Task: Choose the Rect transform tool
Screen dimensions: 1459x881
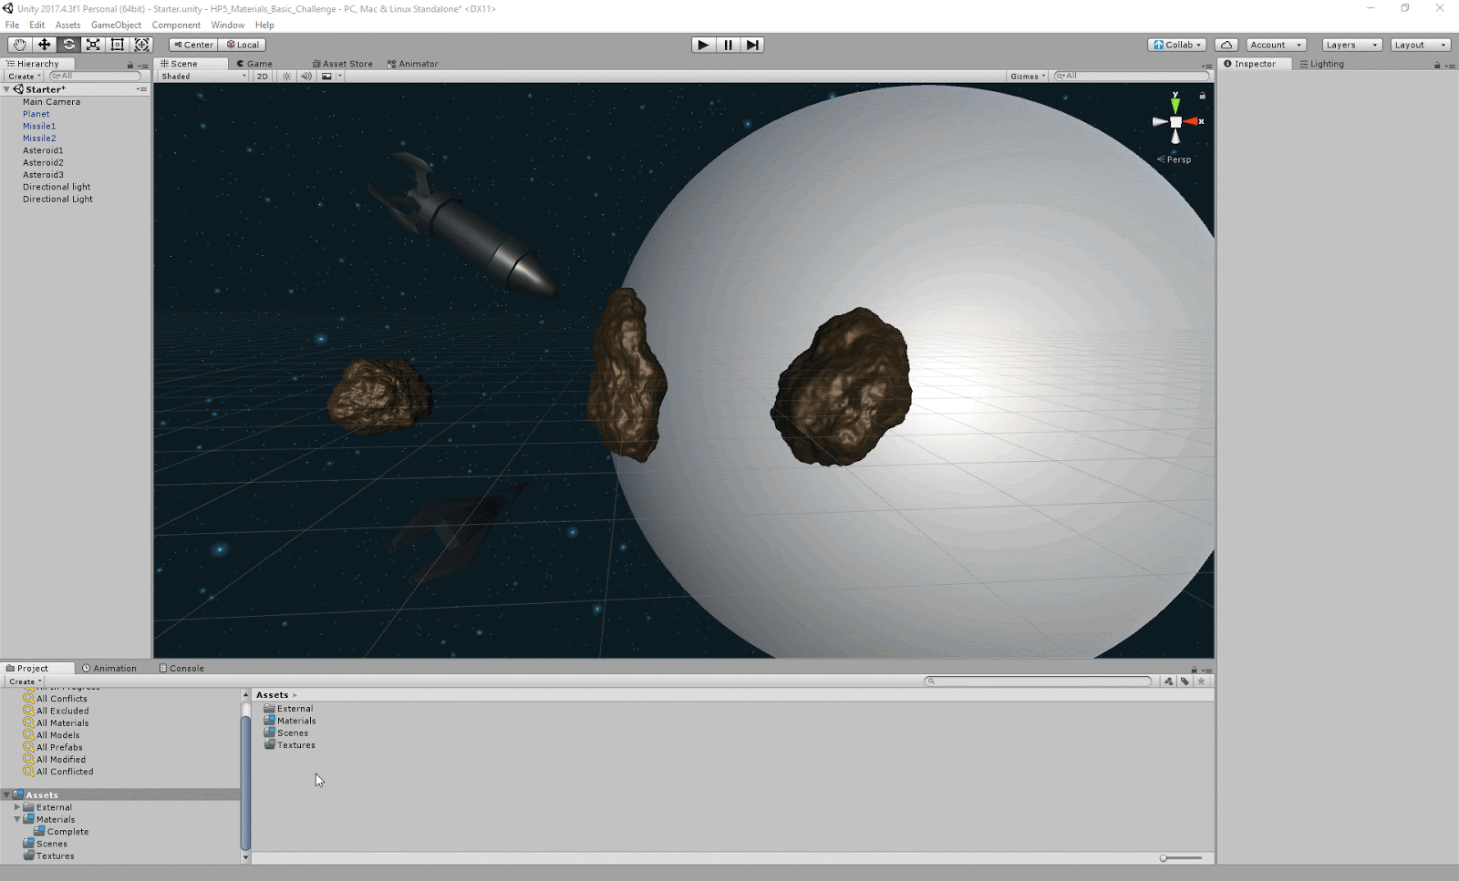Action: pos(118,45)
